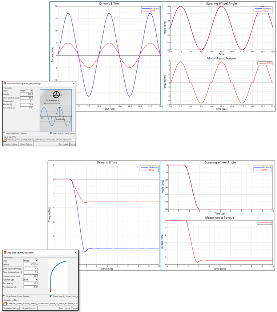
Task: Open Simulation Settings in Step Steer dialog
Action: click(x=11, y=308)
